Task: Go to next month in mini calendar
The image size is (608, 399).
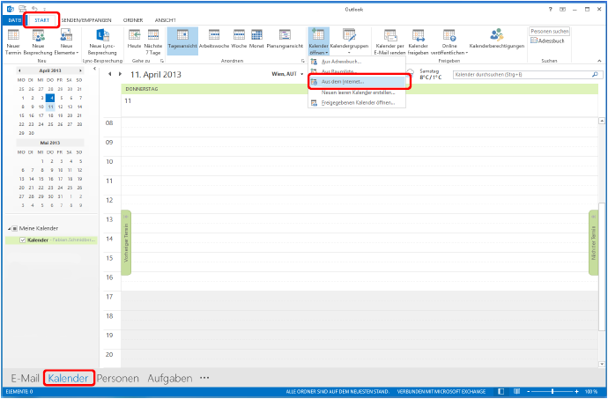Action: pos(80,70)
